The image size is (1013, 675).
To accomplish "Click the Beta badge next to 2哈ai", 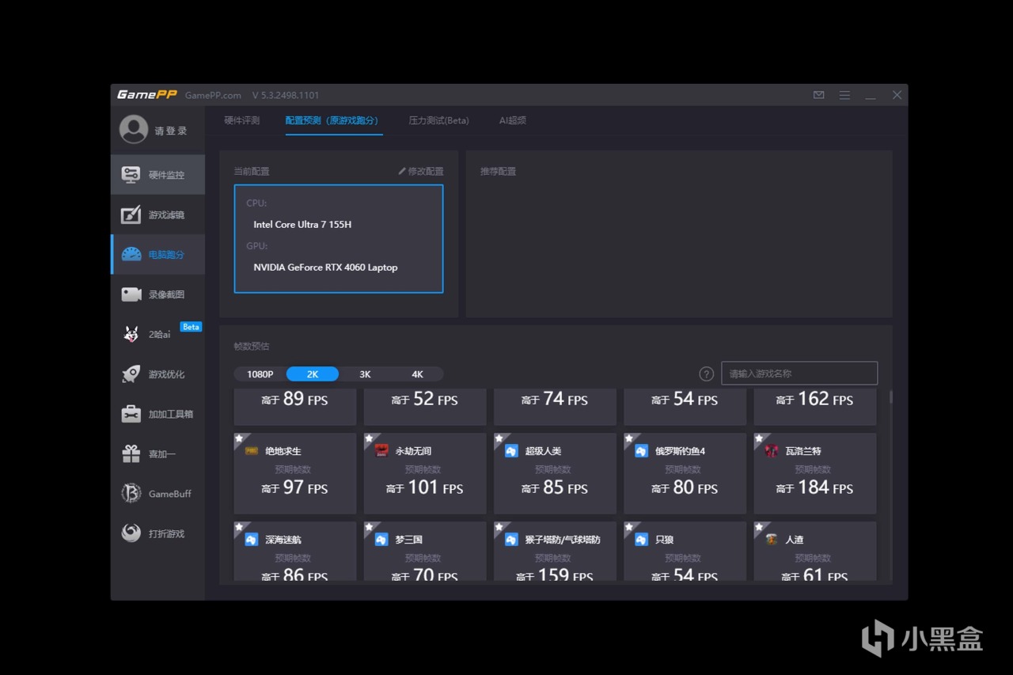I will (x=191, y=327).
